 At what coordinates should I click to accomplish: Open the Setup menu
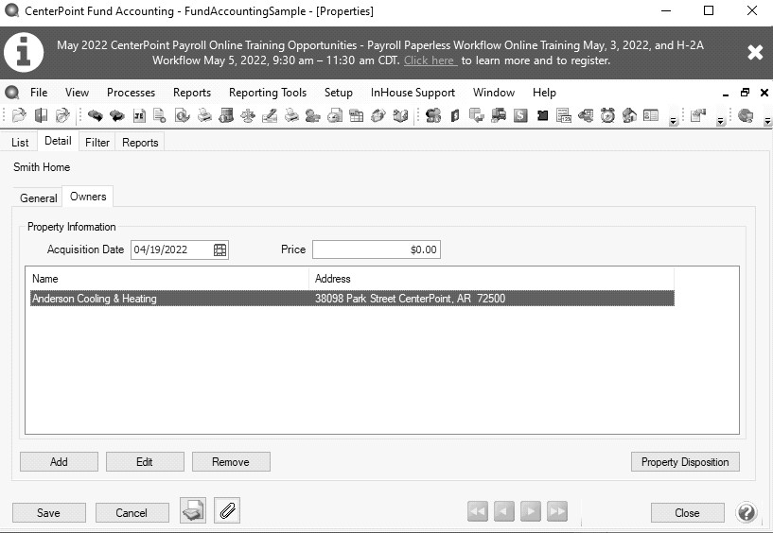[x=338, y=93]
